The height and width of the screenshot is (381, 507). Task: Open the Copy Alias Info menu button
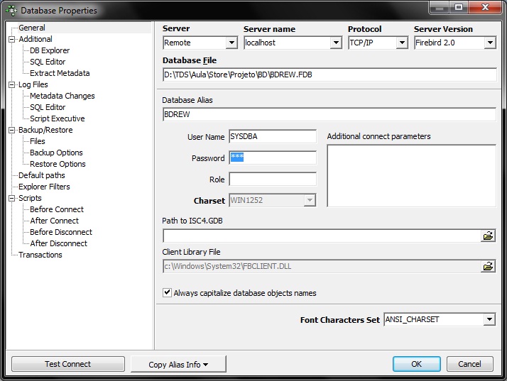point(178,364)
